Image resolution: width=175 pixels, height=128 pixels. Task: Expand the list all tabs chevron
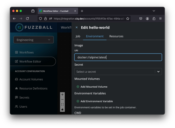click(x=154, y=11)
